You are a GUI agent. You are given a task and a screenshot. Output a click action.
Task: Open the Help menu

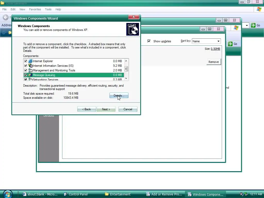pyautogui.click(x=58, y=9)
